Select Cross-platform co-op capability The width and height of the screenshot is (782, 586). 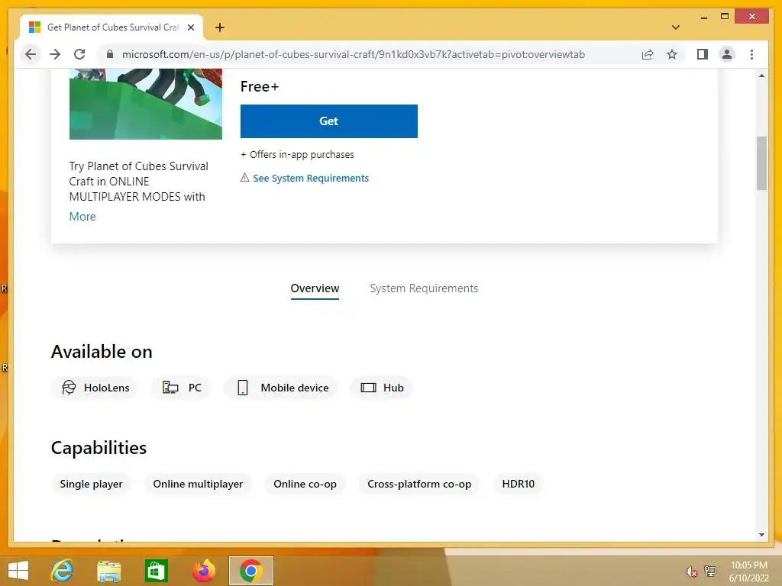click(x=419, y=484)
